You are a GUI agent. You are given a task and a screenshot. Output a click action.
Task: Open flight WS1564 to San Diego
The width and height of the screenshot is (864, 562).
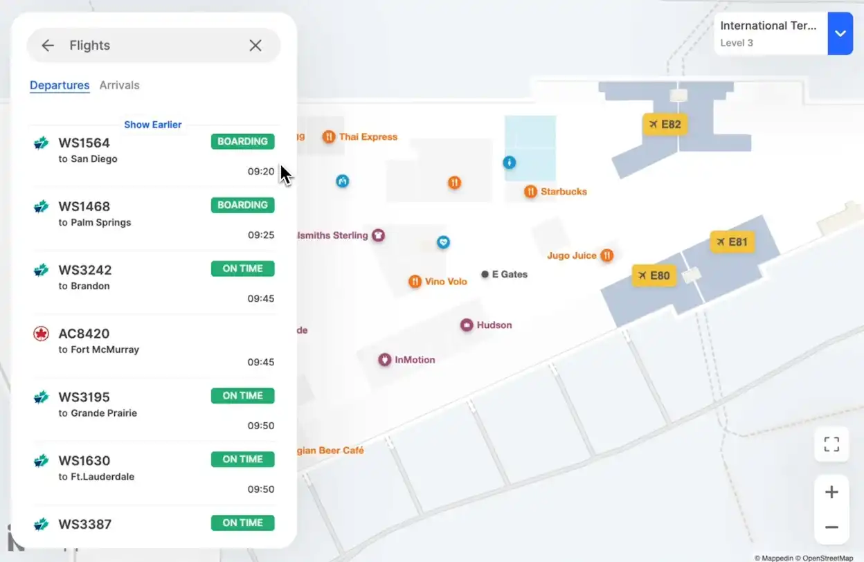tap(154, 156)
